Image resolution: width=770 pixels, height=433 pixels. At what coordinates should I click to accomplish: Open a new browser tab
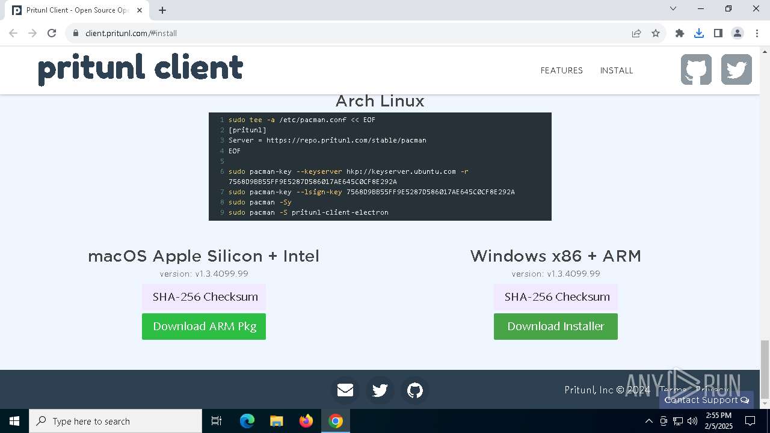point(162,10)
